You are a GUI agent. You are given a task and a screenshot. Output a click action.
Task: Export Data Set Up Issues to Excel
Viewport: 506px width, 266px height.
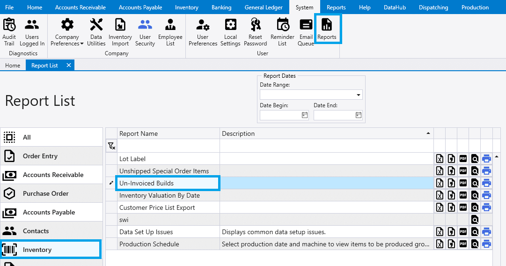pos(440,232)
